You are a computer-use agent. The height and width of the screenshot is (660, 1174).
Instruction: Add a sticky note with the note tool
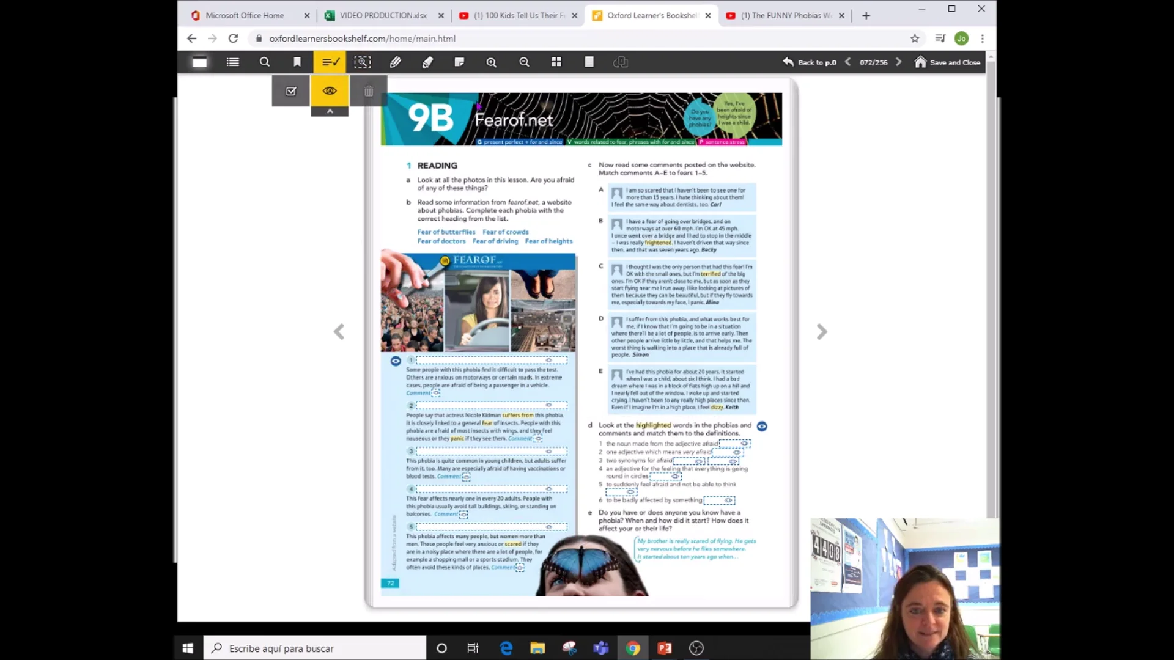[x=459, y=62]
